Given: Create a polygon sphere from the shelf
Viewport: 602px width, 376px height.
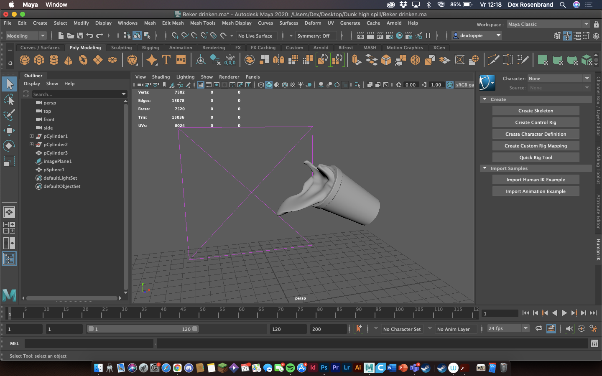Looking at the screenshot, I should click(25, 60).
